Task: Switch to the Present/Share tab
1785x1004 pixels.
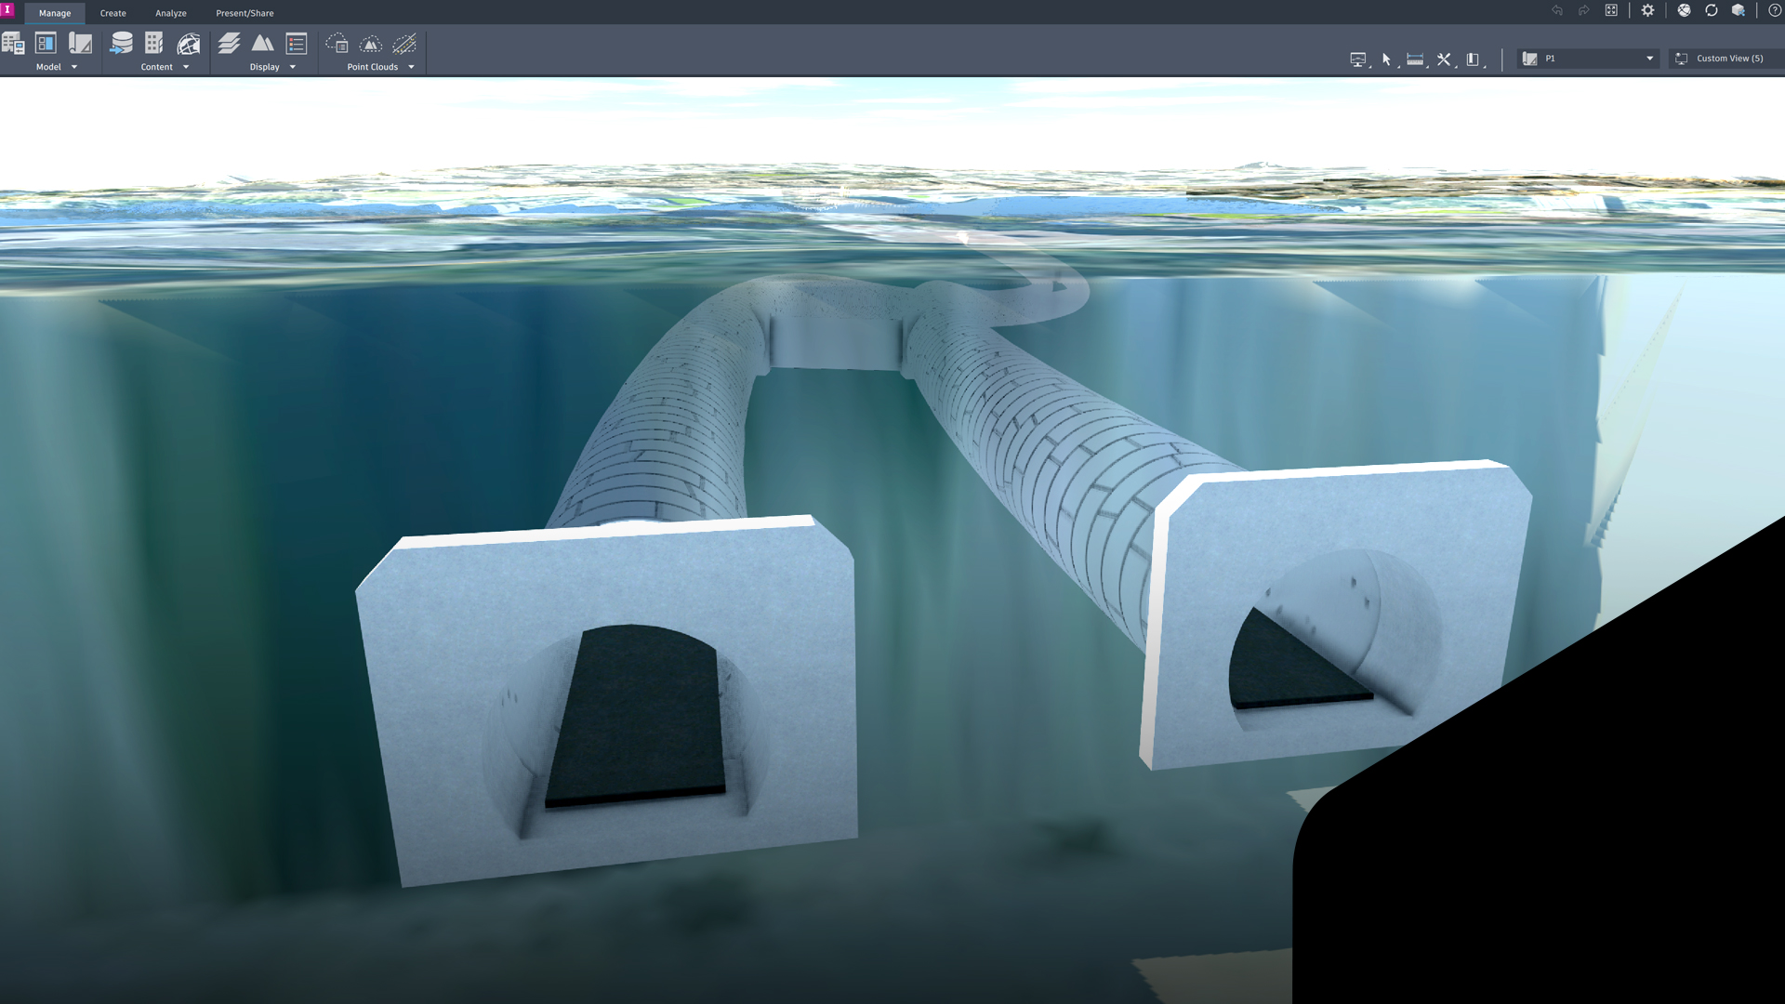Action: (245, 13)
